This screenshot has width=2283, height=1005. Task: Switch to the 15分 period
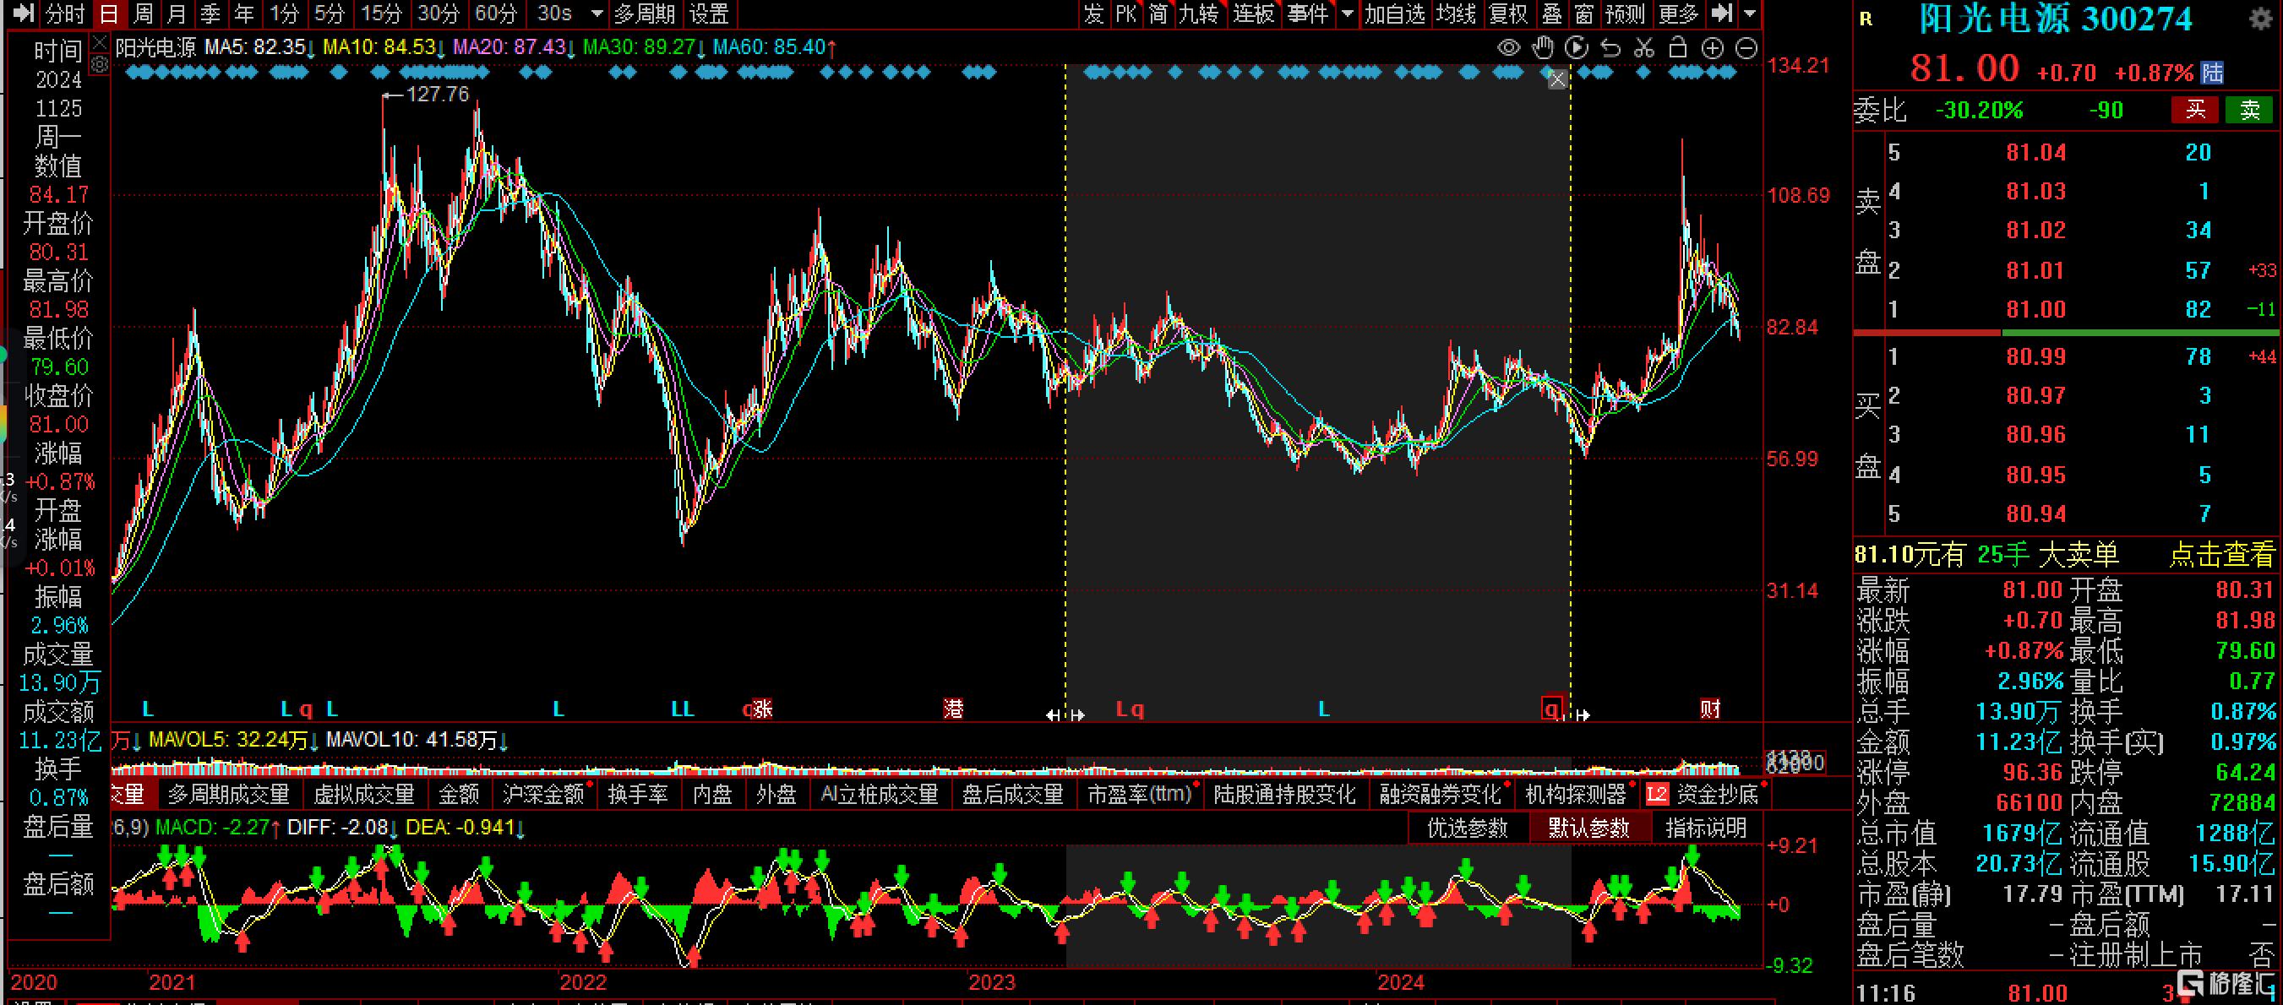click(382, 14)
